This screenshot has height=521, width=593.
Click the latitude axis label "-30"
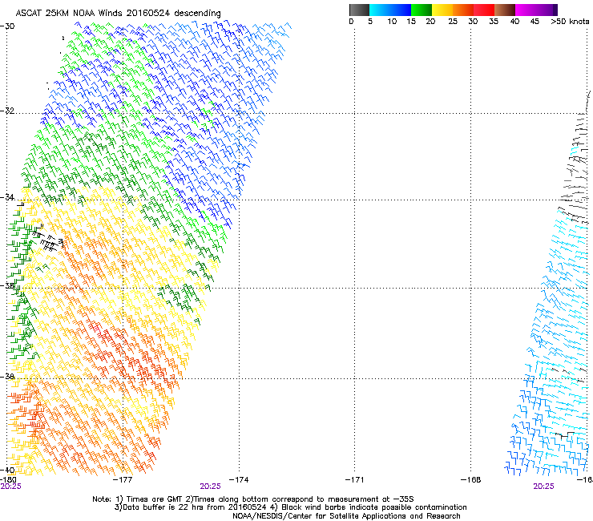[7, 26]
